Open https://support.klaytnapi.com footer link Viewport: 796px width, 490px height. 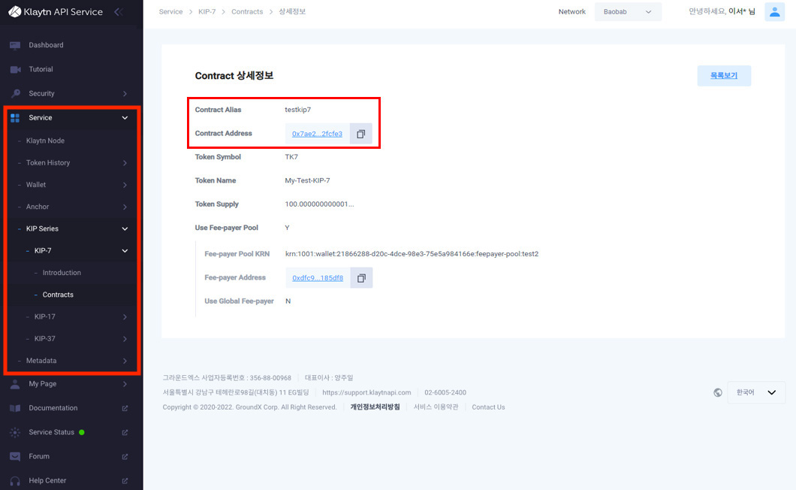coord(366,392)
